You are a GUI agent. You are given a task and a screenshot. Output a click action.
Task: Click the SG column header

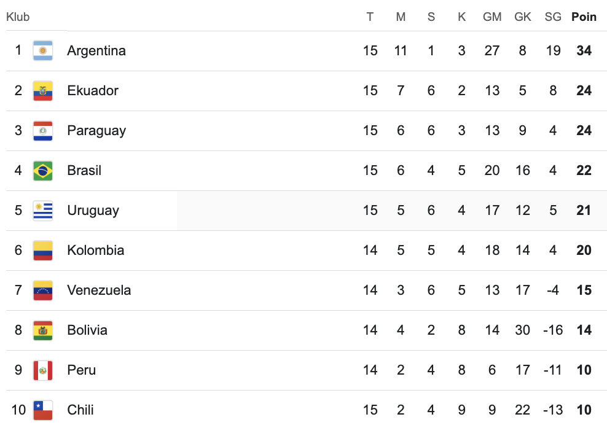553,17
